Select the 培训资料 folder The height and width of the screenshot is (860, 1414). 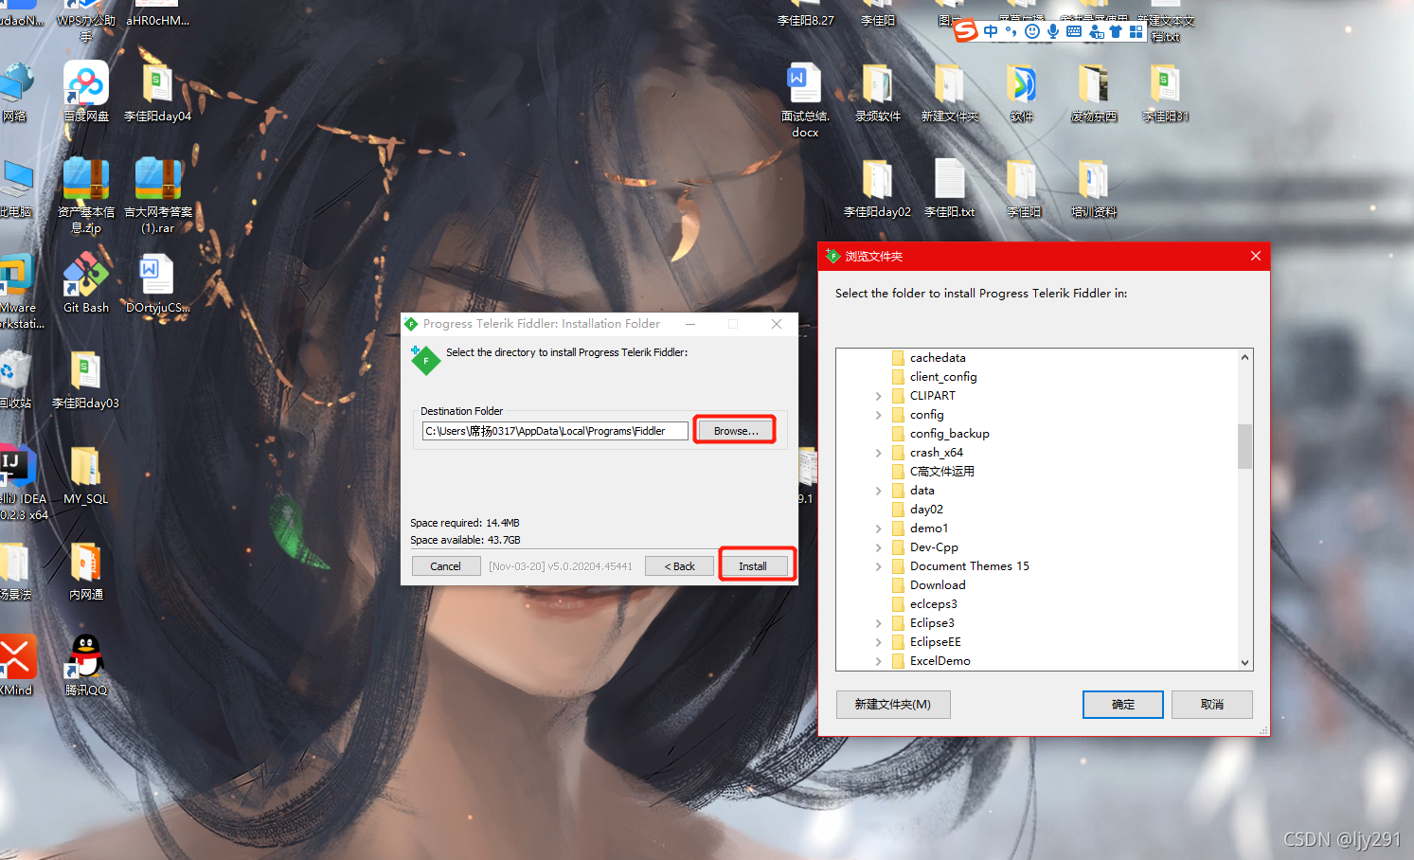point(1093,188)
